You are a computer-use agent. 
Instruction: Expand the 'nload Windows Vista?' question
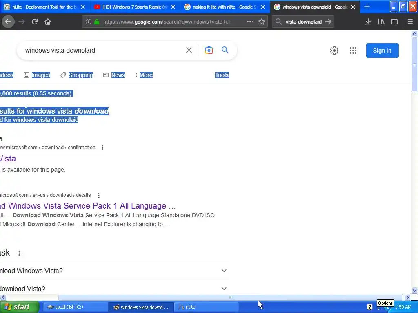pyautogui.click(x=114, y=271)
